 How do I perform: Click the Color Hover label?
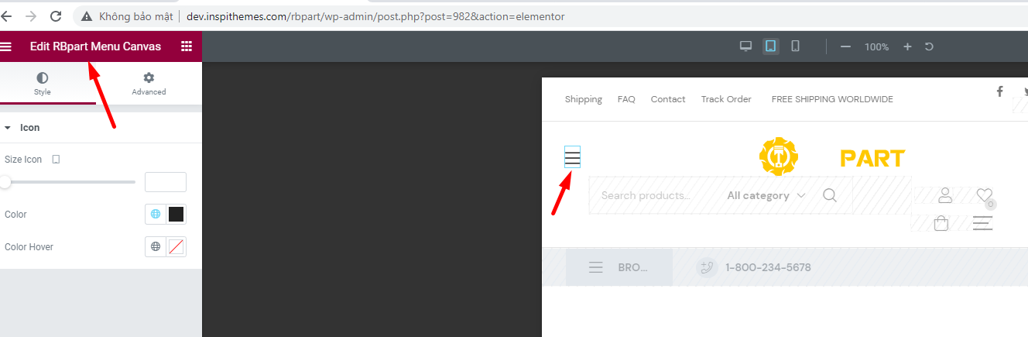[29, 247]
